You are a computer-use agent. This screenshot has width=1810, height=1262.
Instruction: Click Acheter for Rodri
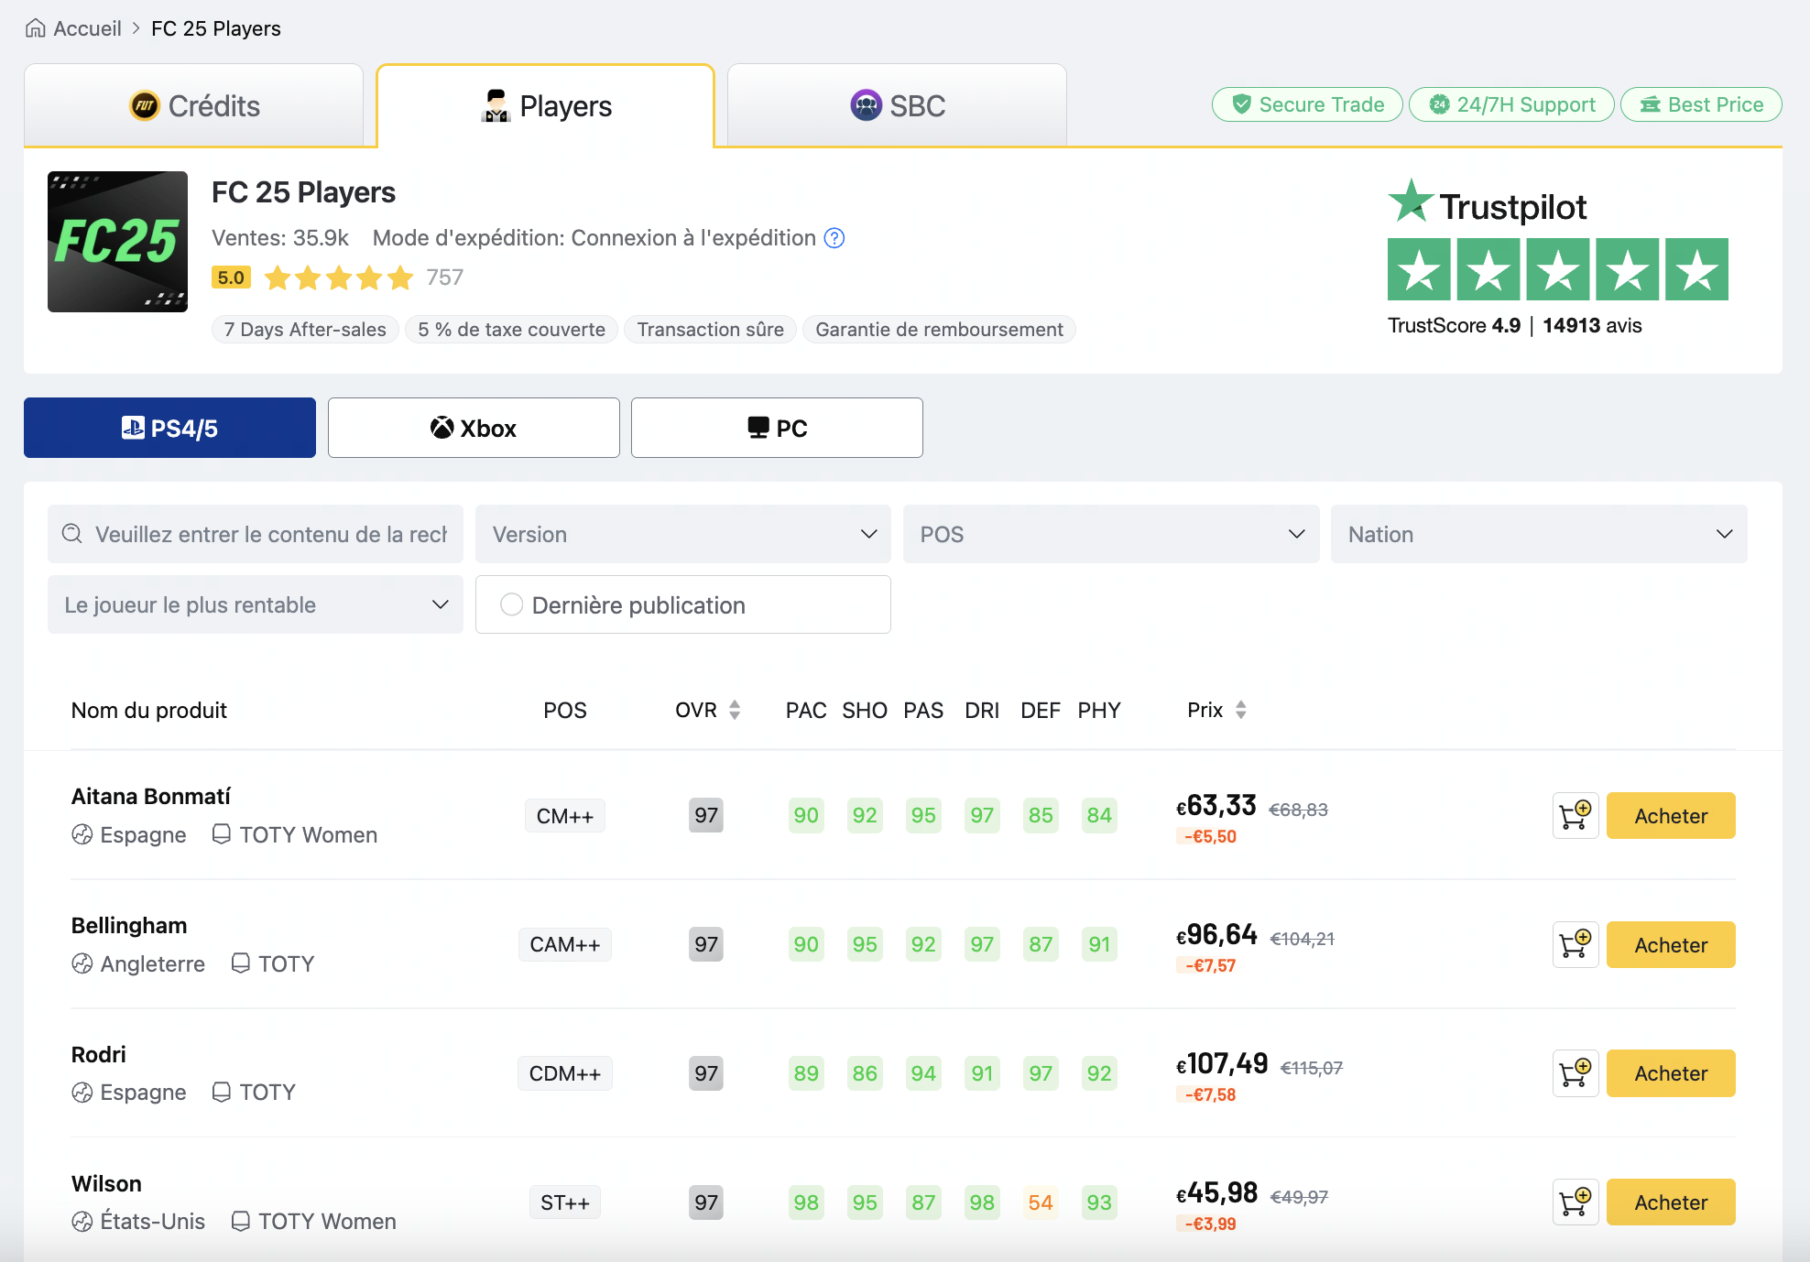click(x=1671, y=1073)
